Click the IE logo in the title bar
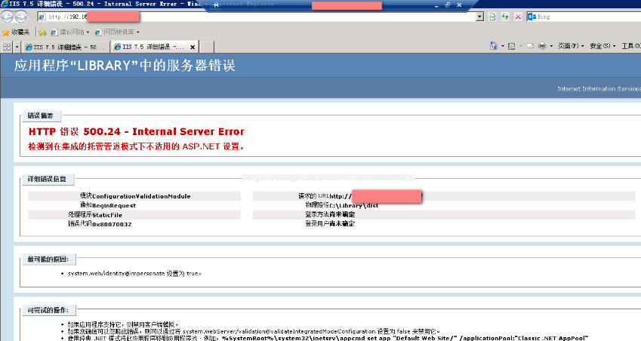This screenshot has width=641, height=341. pos(5,4)
